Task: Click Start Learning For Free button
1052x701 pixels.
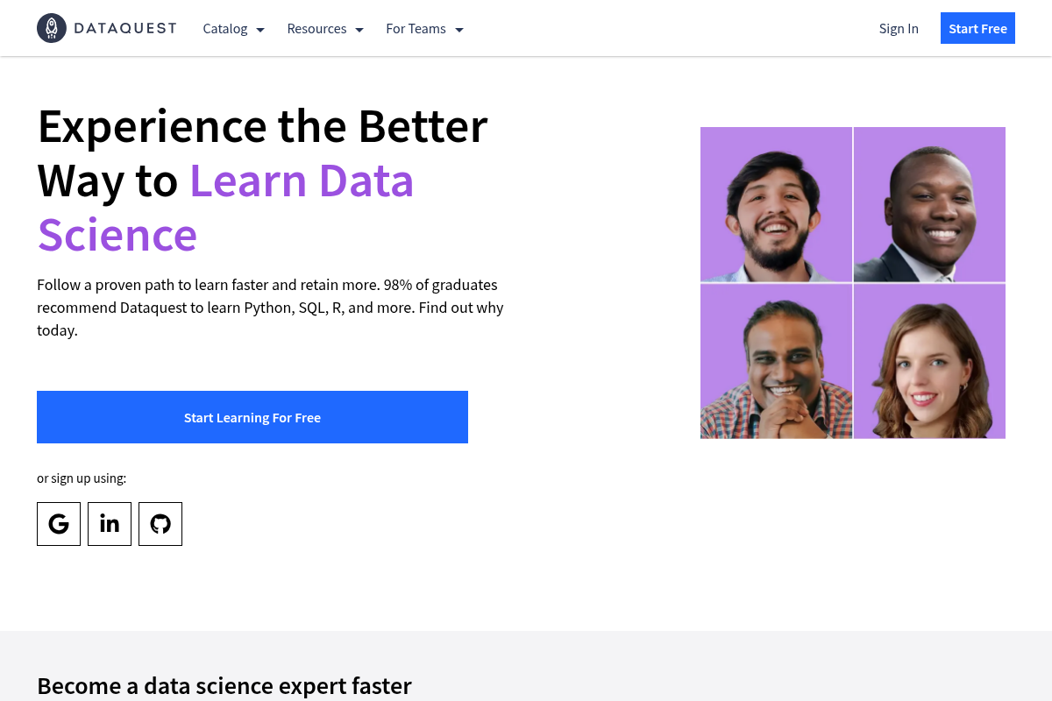Action: [x=252, y=417]
